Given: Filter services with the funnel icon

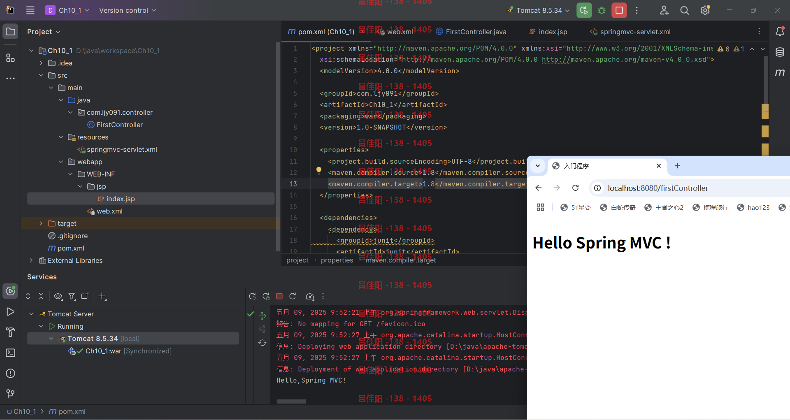Looking at the screenshot, I should (x=72, y=296).
